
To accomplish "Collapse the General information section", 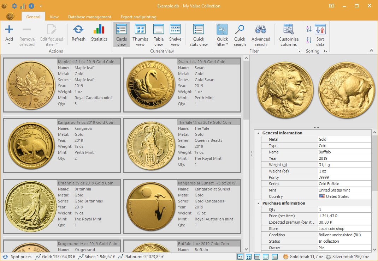I will click(258, 133).
